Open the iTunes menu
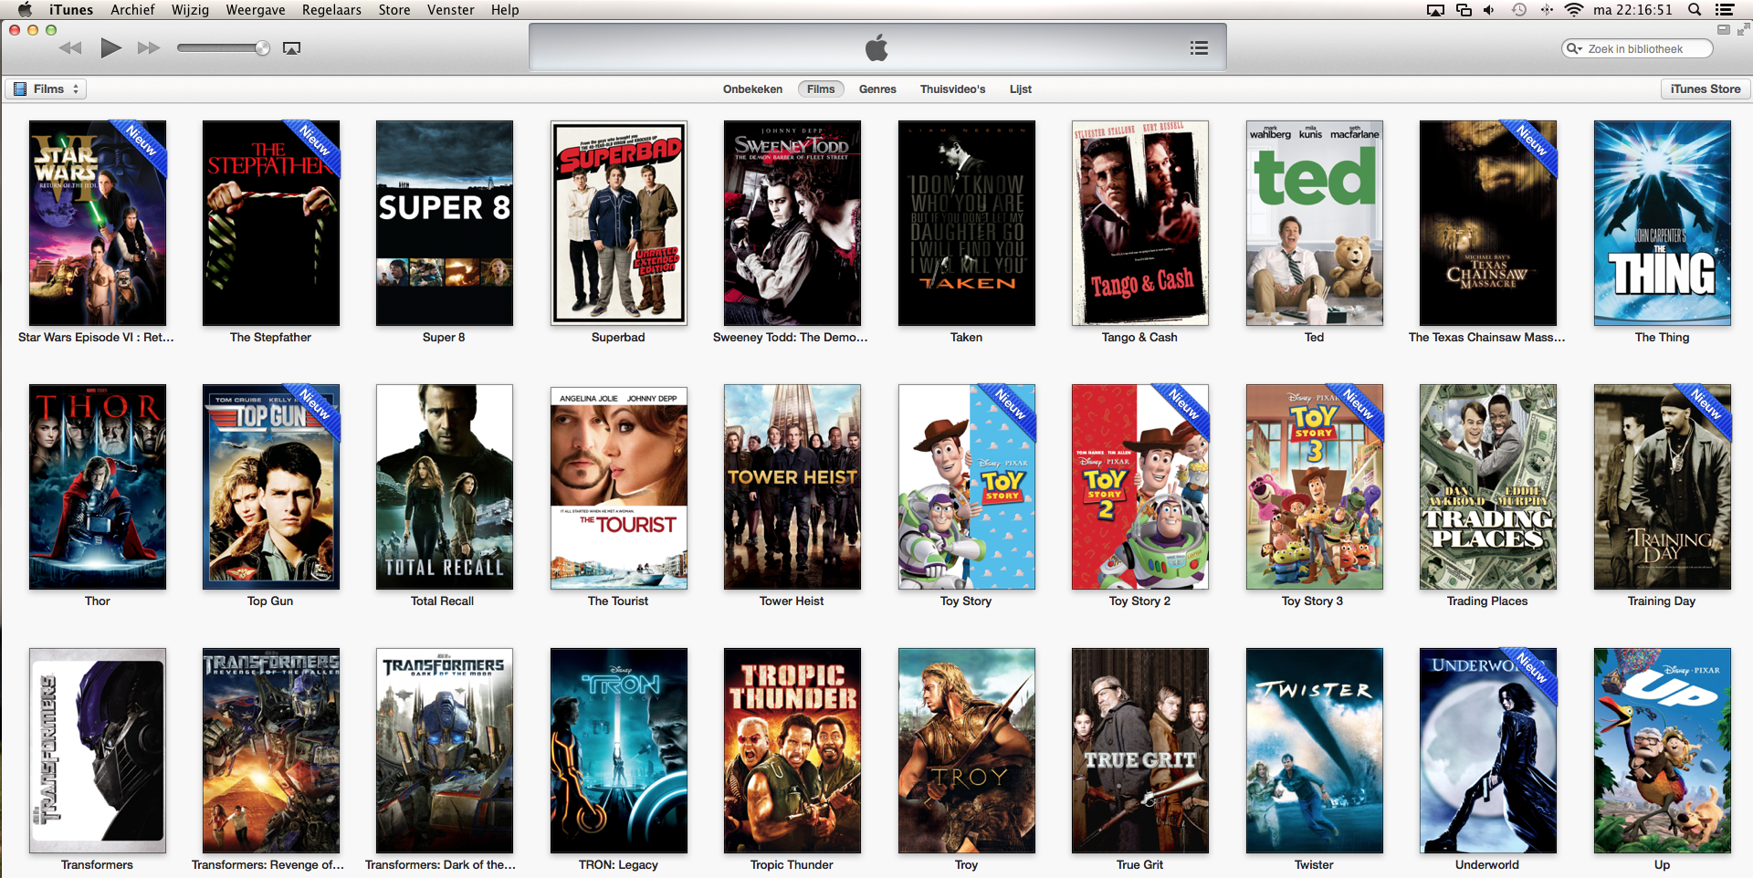Screen dimensions: 1753x878 click(x=71, y=10)
